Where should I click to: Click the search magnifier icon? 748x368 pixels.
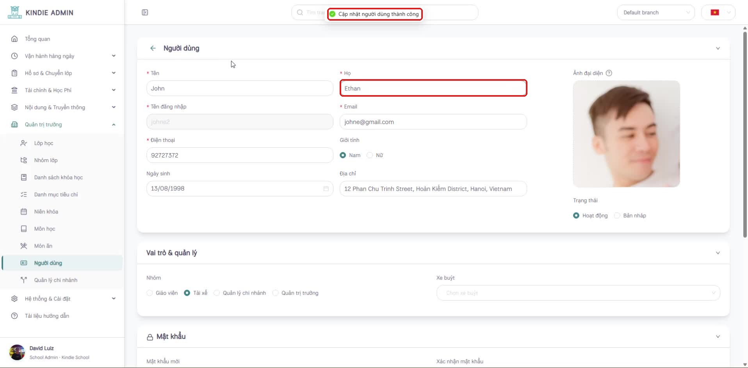coord(300,12)
